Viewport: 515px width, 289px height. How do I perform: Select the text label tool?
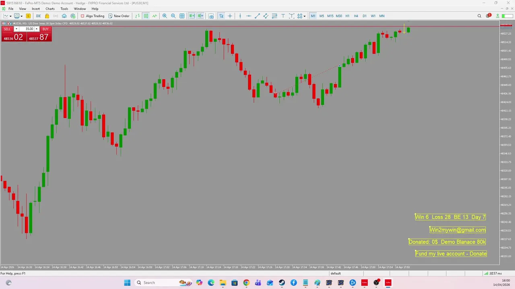(292, 16)
